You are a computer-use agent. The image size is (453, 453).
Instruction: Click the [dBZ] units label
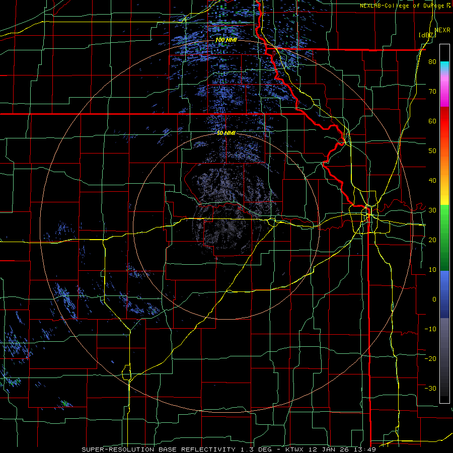[427, 35]
